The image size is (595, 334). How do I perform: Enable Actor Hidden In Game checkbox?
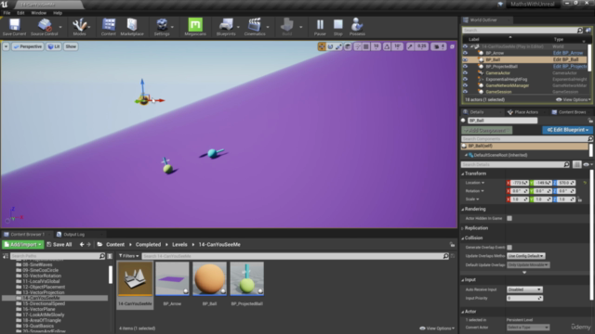(509, 219)
